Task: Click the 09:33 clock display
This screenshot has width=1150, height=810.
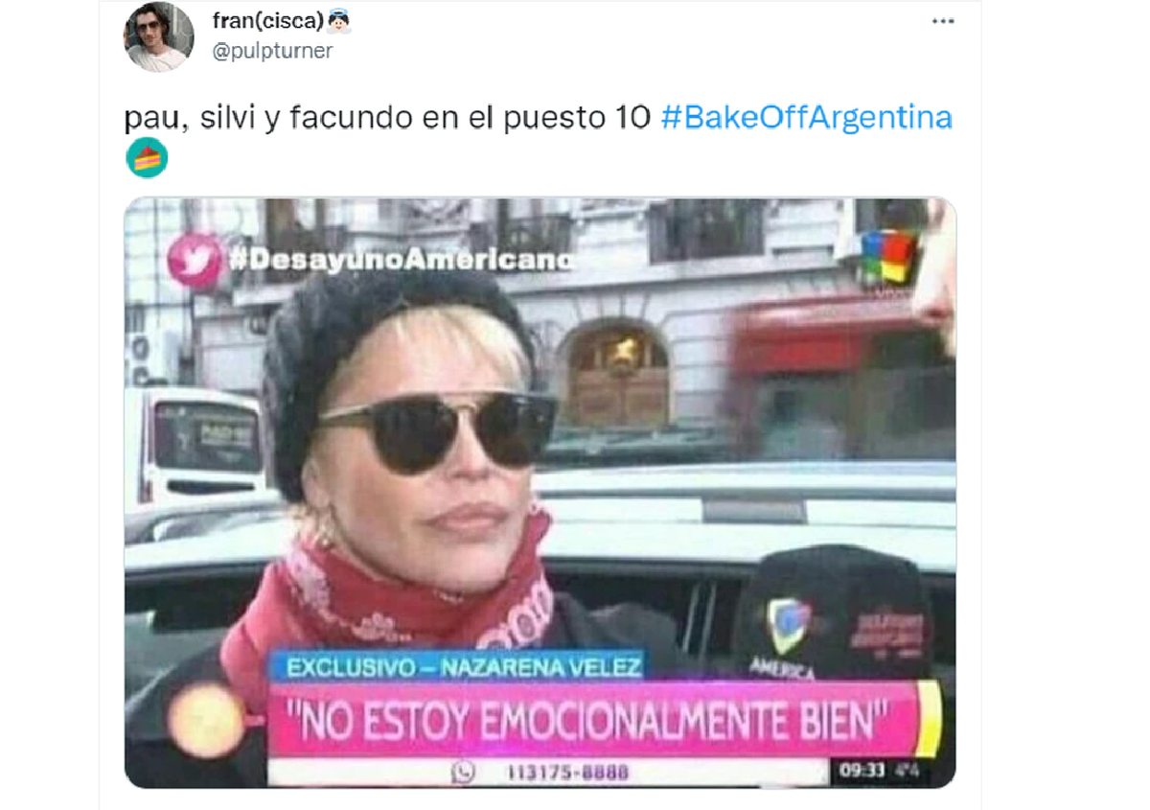Action: click(x=859, y=772)
